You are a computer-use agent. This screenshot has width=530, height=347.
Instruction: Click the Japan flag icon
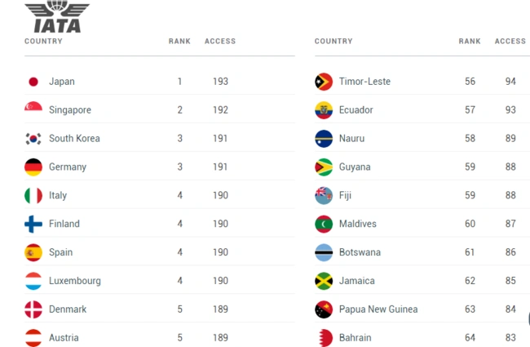pos(33,82)
